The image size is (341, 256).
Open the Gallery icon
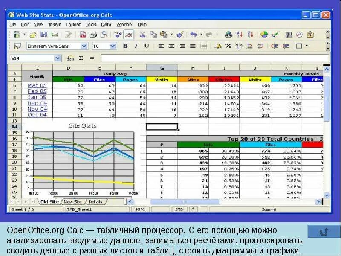click(x=310, y=35)
